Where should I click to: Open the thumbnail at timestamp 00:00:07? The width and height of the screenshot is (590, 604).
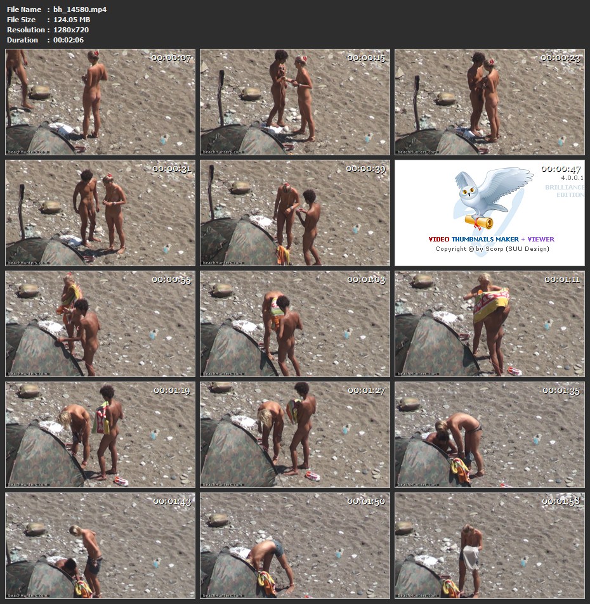point(100,102)
